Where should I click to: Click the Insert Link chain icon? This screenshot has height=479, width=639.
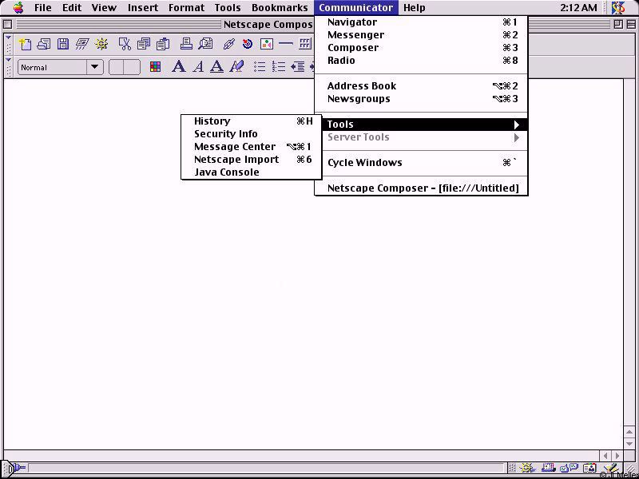pyautogui.click(x=229, y=44)
